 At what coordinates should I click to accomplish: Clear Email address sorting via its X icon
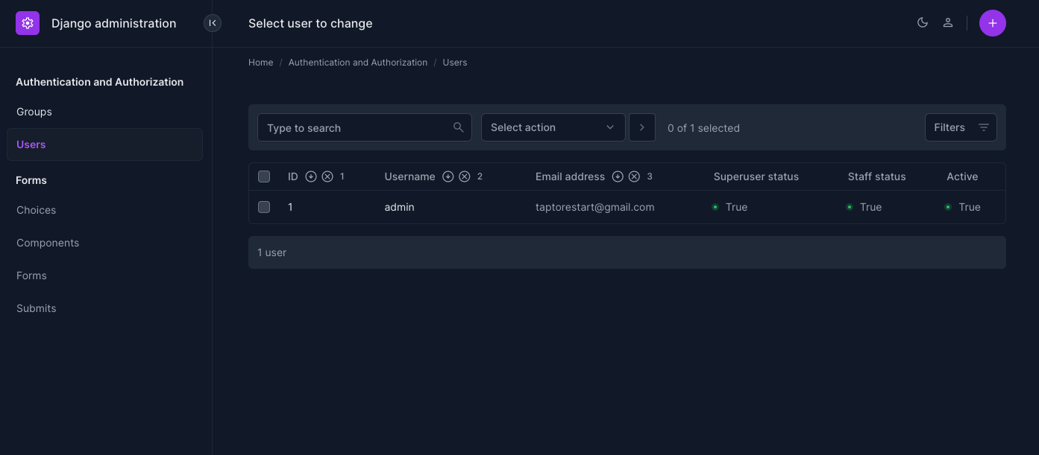[x=635, y=176]
